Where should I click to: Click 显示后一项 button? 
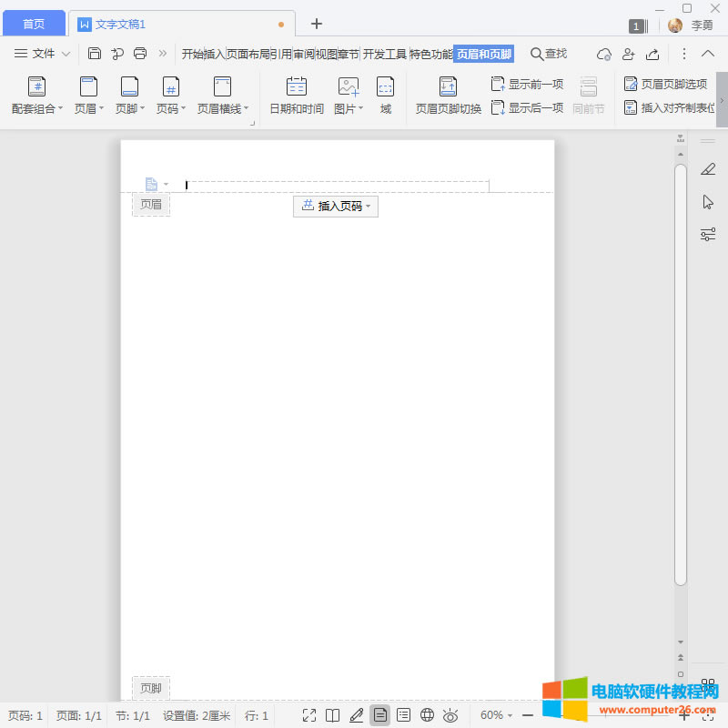(527, 107)
